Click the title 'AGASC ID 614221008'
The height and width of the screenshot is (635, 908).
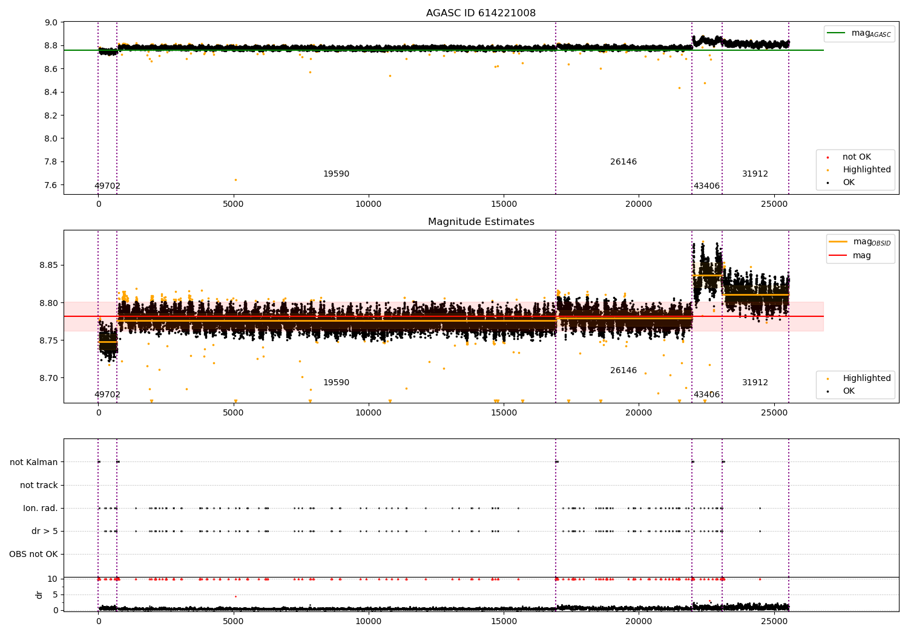click(x=481, y=13)
